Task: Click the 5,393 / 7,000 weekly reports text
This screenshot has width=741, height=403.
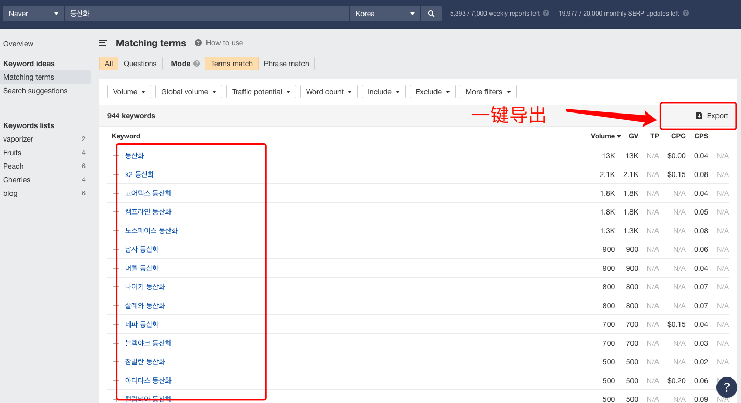Action: pos(495,14)
